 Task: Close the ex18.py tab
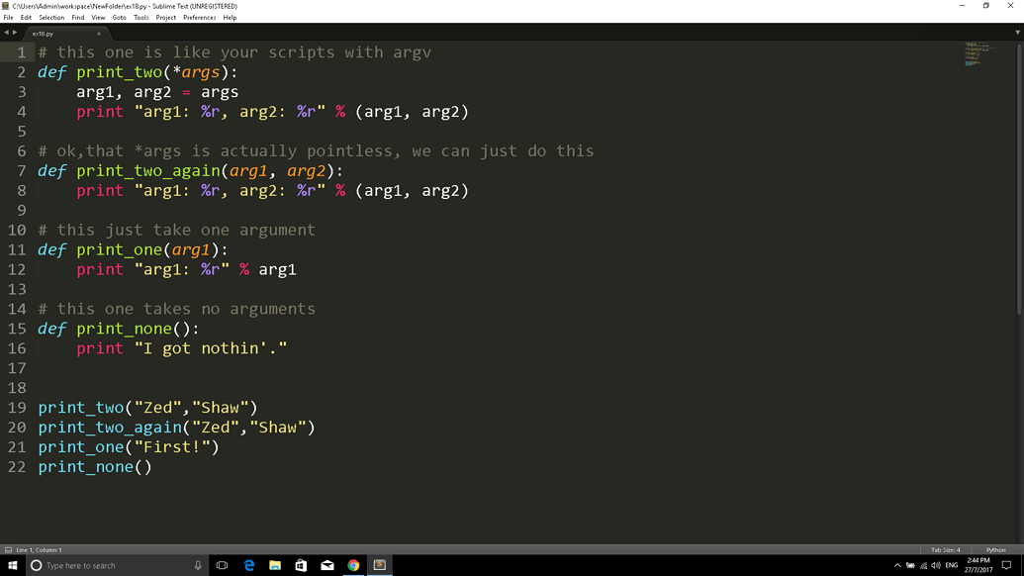point(97,33)
